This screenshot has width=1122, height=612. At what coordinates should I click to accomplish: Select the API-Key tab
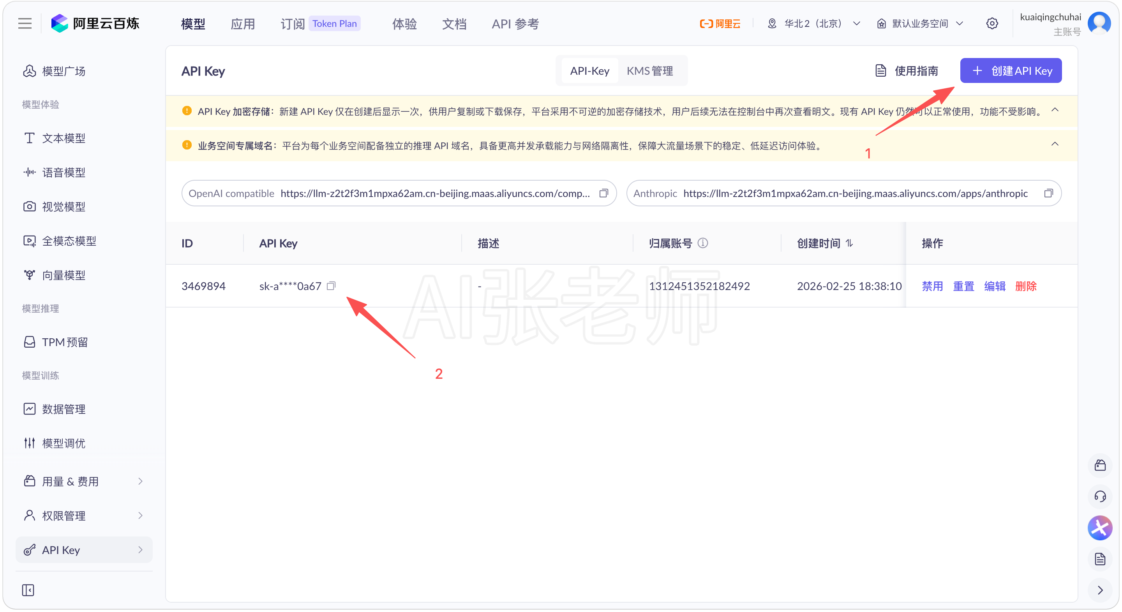(589, 70)
